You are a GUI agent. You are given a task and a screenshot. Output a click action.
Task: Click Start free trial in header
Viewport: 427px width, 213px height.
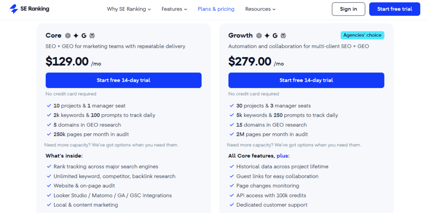[x=394, y=9]
